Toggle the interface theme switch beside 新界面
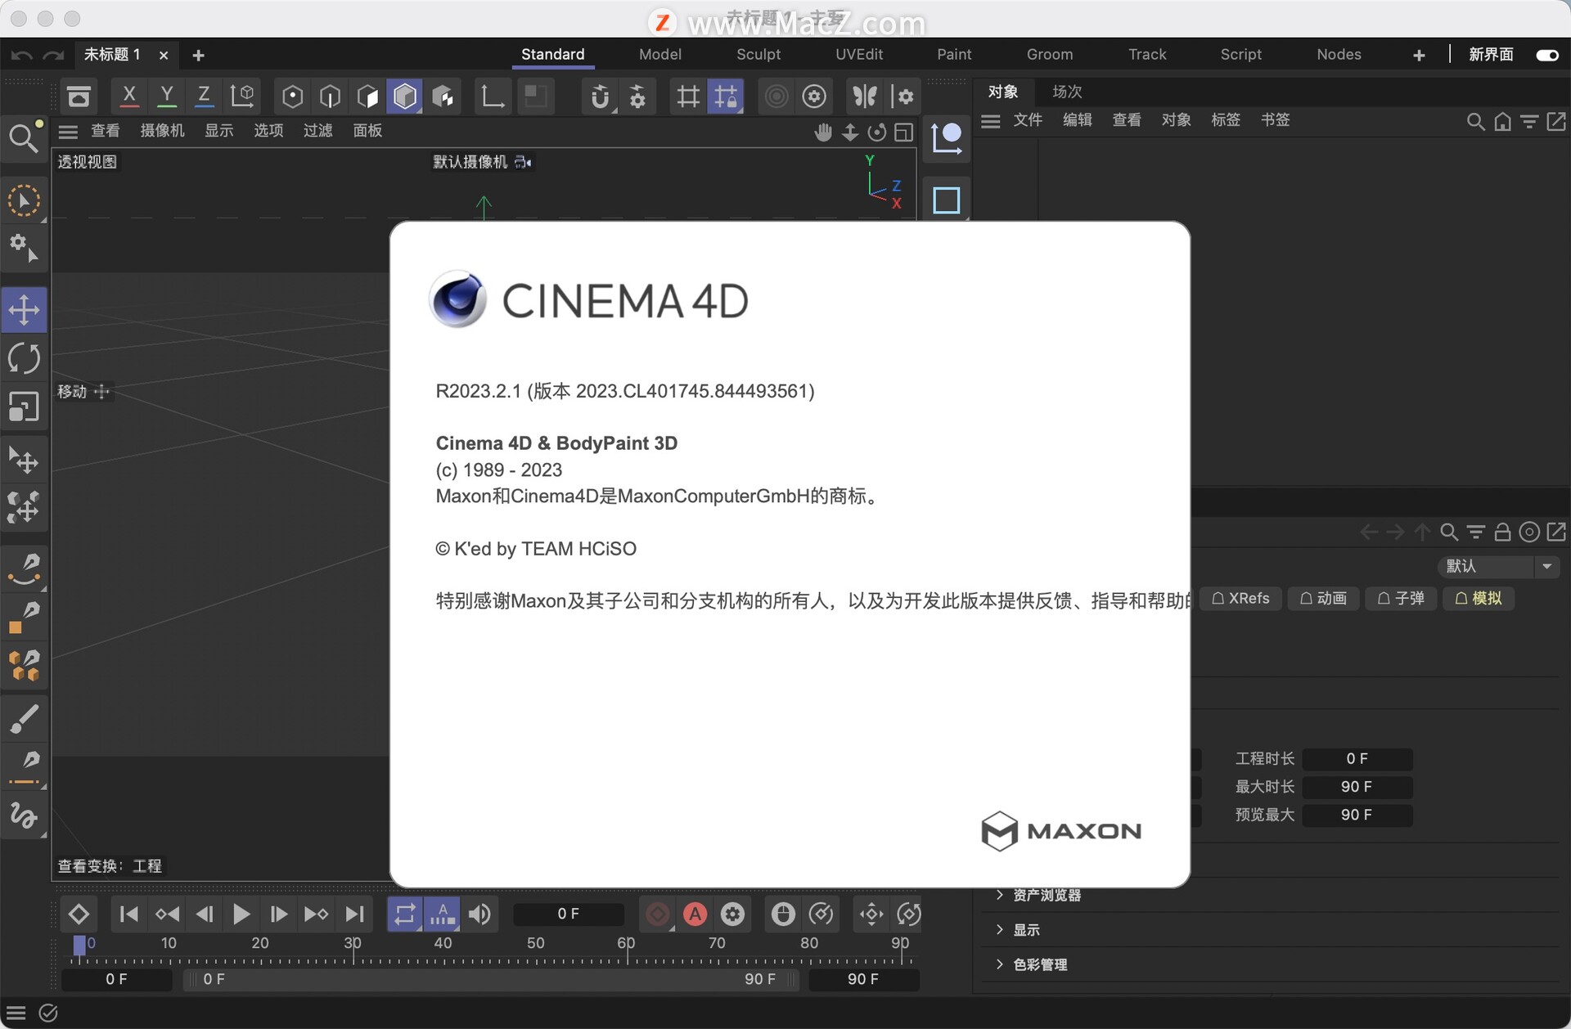The width and height of the screenshot is (1571, 1029). pyautogui.click(x=1545, y=55)
